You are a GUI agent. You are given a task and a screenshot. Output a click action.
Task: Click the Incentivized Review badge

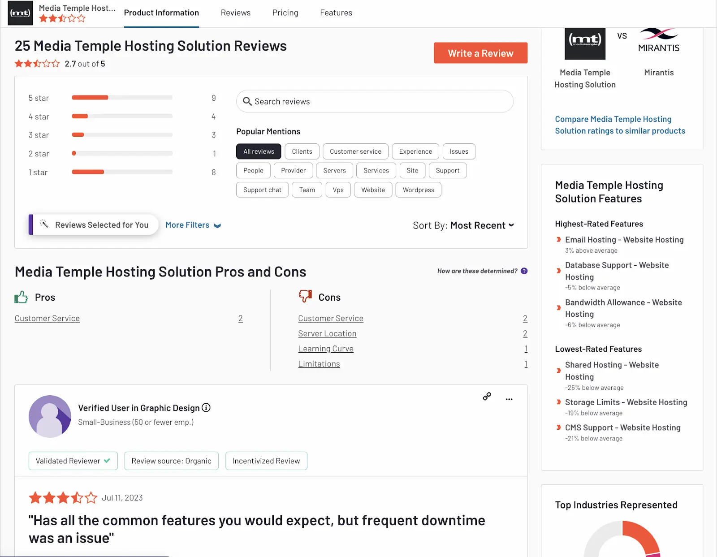click(266, 461)
